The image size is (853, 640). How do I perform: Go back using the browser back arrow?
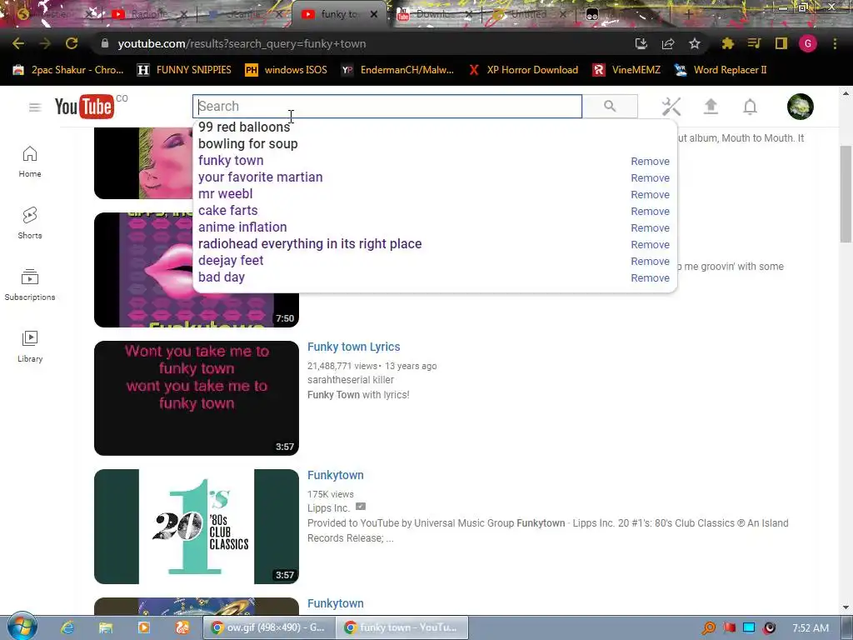click(x=18, y=43)
